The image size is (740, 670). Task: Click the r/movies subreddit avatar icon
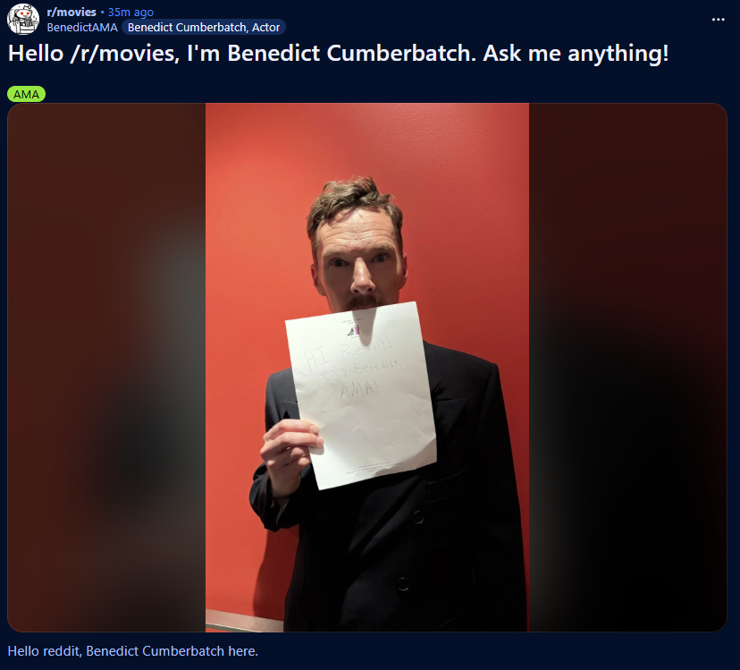[23, 19]
